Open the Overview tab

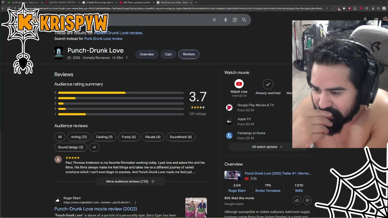[147, 54]
